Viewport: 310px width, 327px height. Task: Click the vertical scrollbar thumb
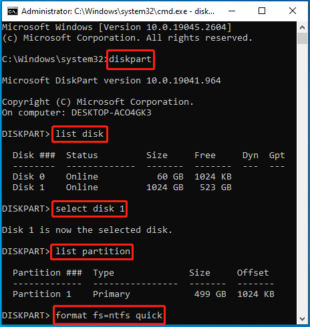click(x=302, y=39)
